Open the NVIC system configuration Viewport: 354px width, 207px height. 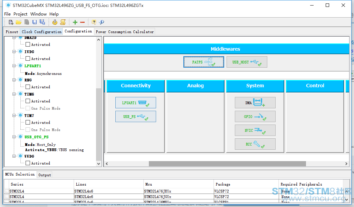pos(255,130)
